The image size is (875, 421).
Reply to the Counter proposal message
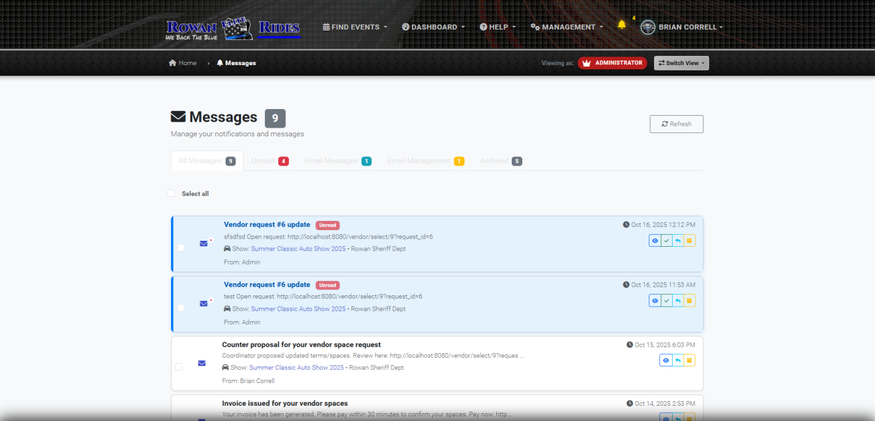click(677, 360)
